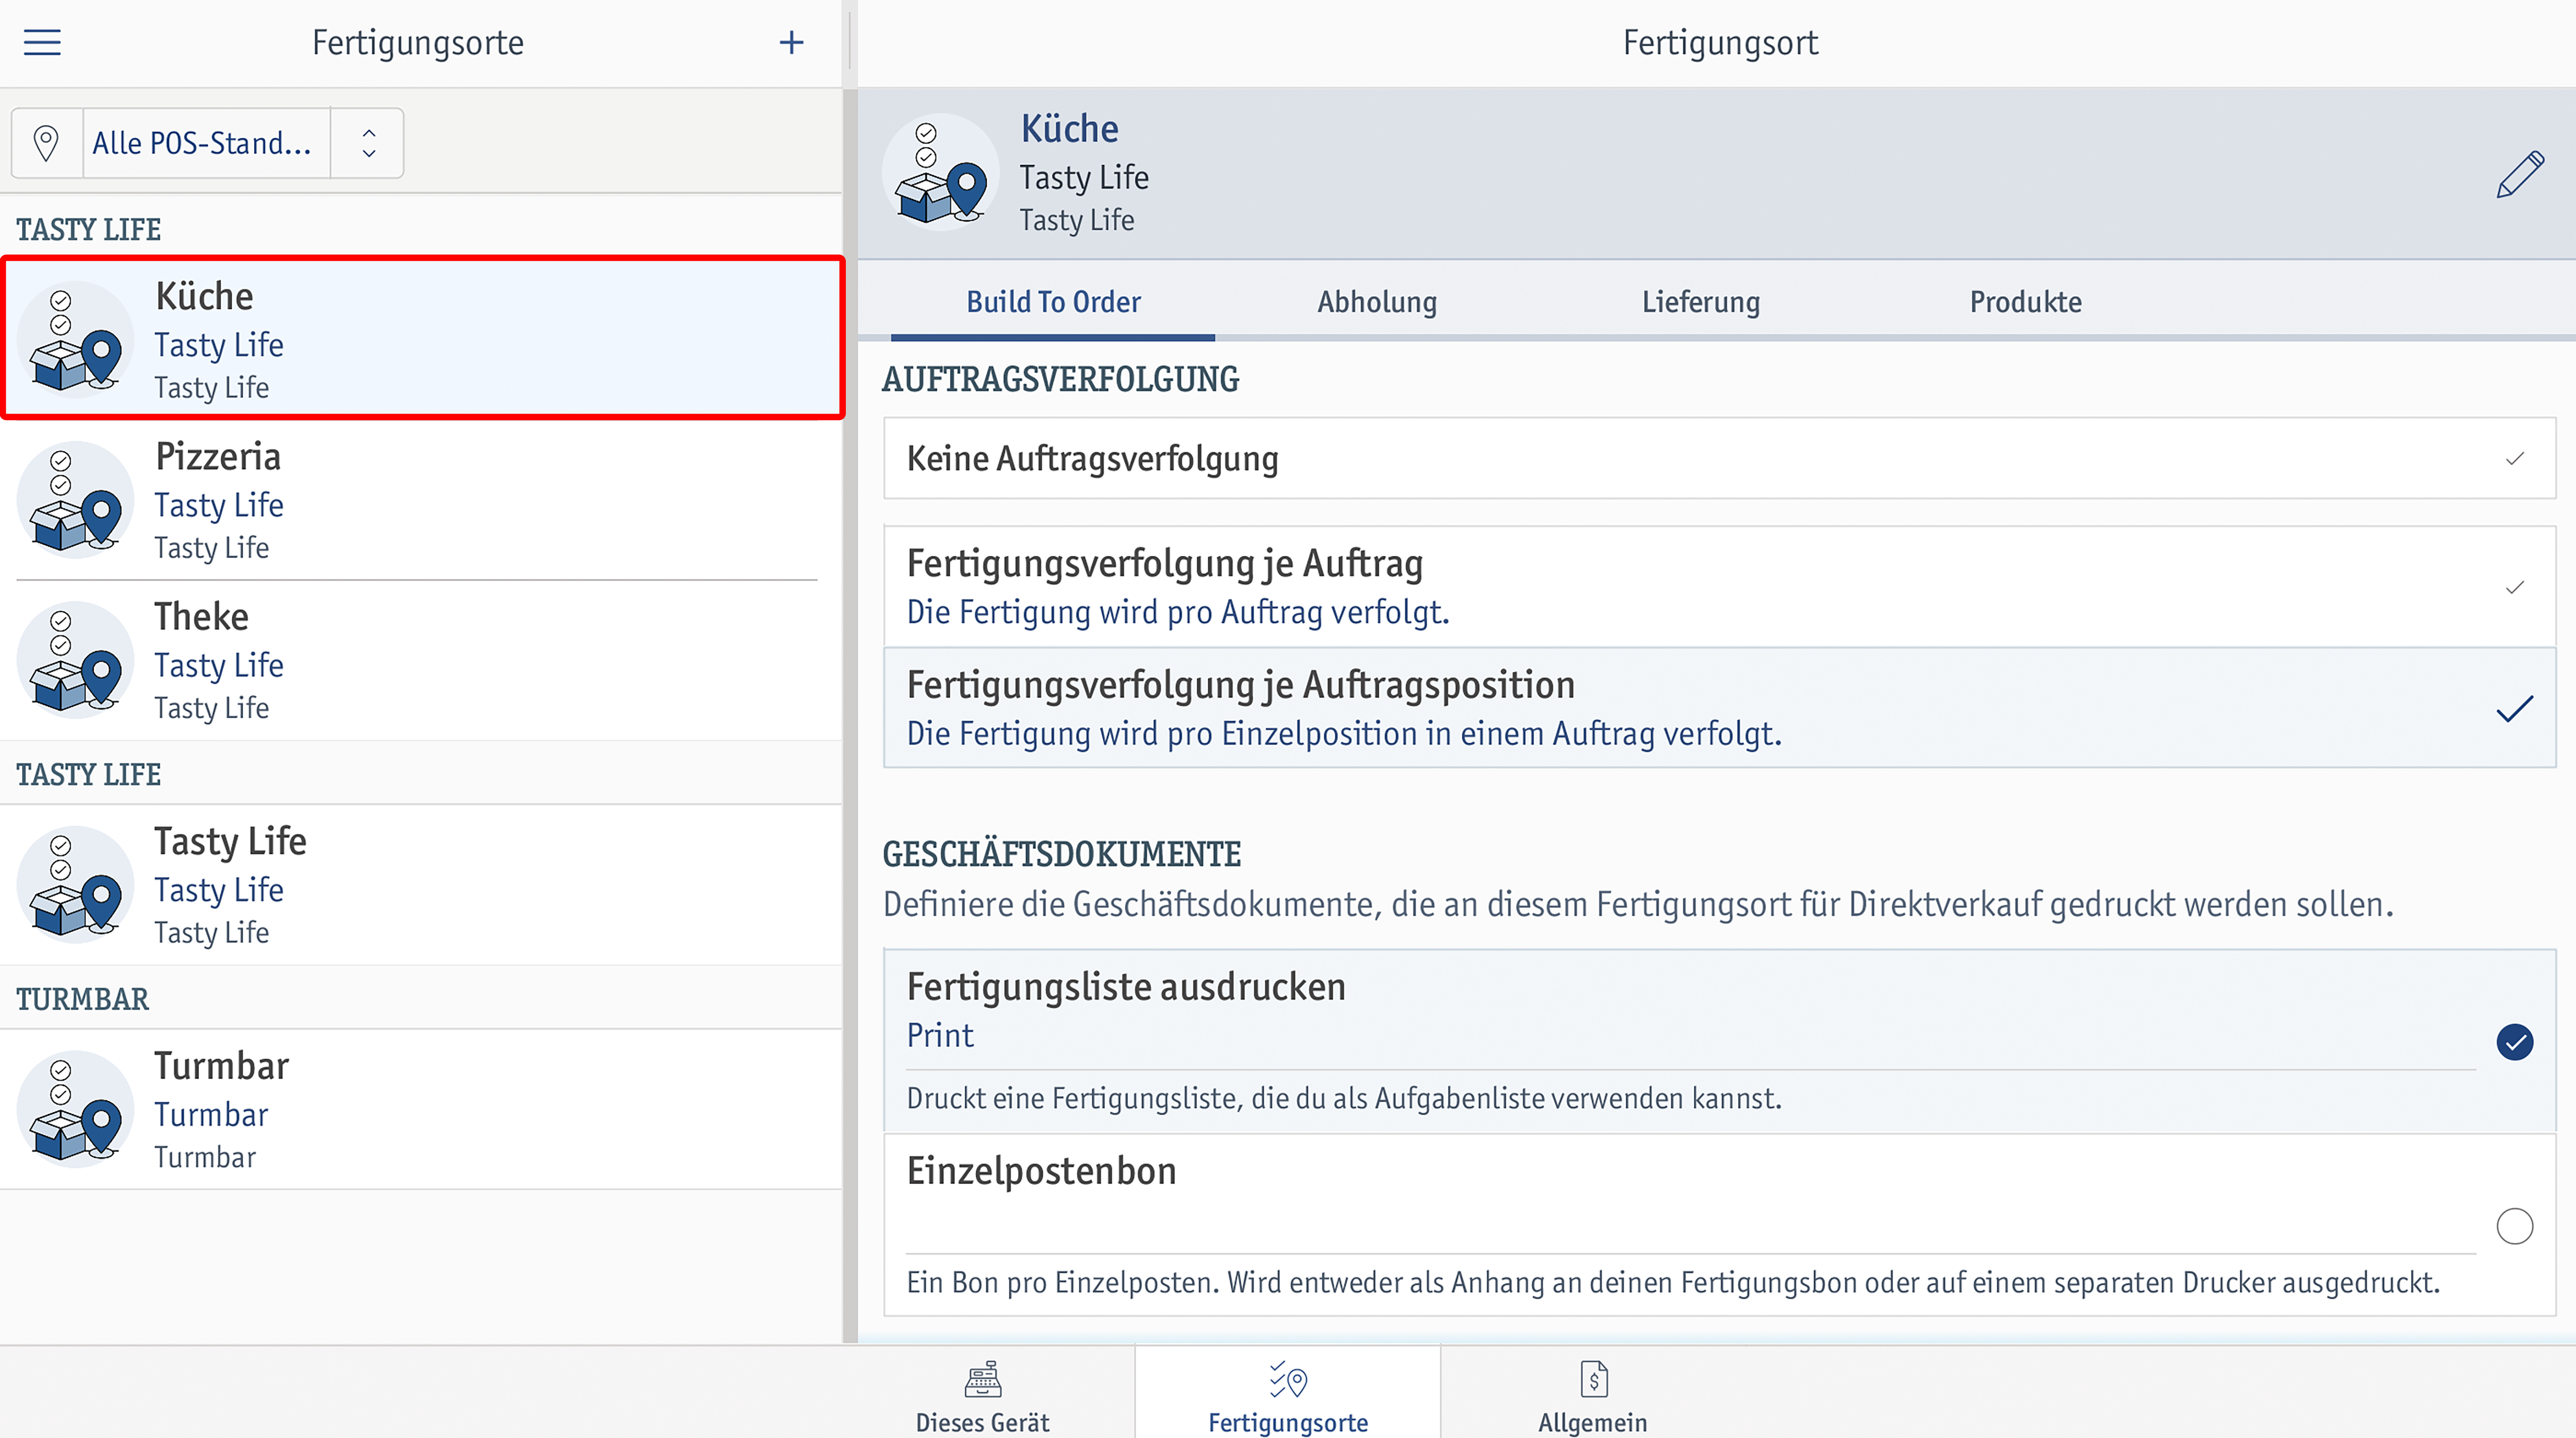
Task: Select the Pizzeria production location
Action: pyautogui.click(x=421, y=500)
